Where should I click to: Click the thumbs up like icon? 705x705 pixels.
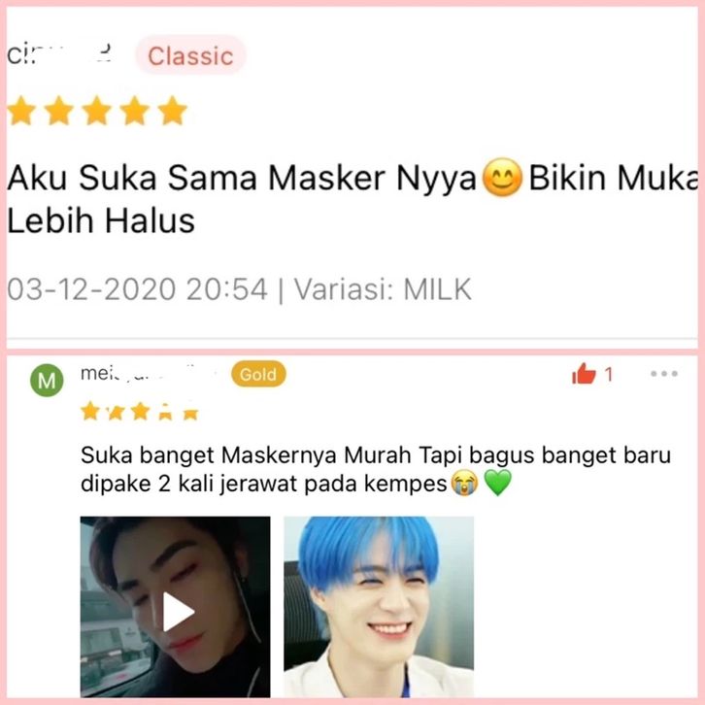point(584,374)
